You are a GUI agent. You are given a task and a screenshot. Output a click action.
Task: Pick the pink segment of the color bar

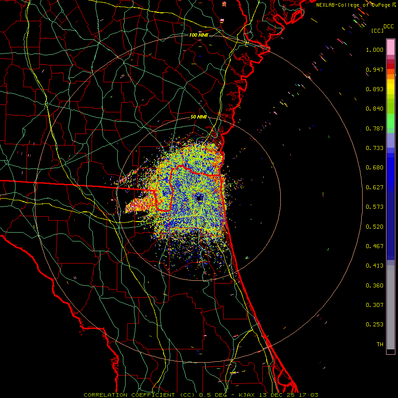(390, 47)
